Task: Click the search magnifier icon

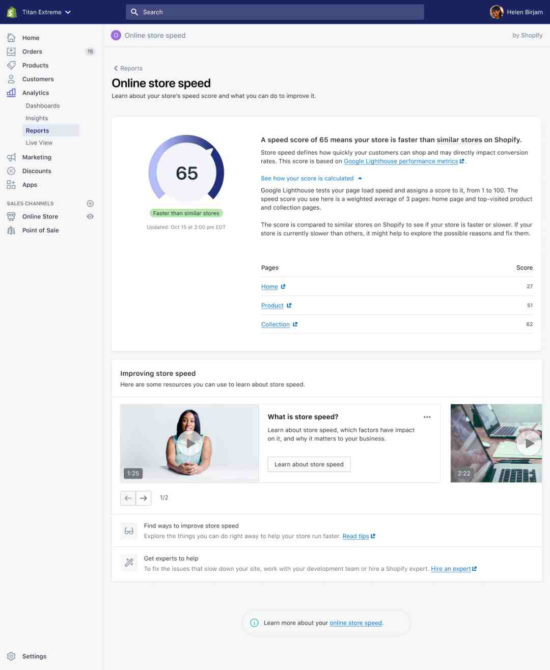Action: [134, 12]
